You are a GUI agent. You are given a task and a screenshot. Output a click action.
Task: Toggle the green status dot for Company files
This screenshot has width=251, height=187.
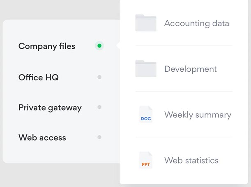coord(99,46)
